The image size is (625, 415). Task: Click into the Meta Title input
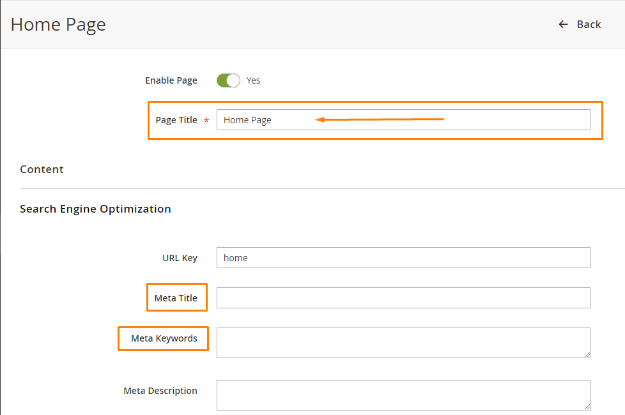pos(403,298)
